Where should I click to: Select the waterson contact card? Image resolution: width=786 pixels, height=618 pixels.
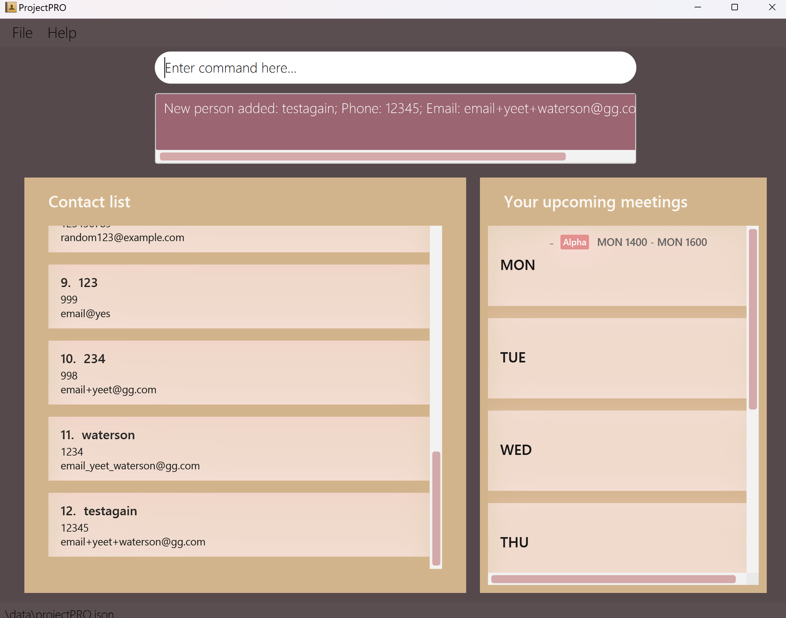point(239,448)
